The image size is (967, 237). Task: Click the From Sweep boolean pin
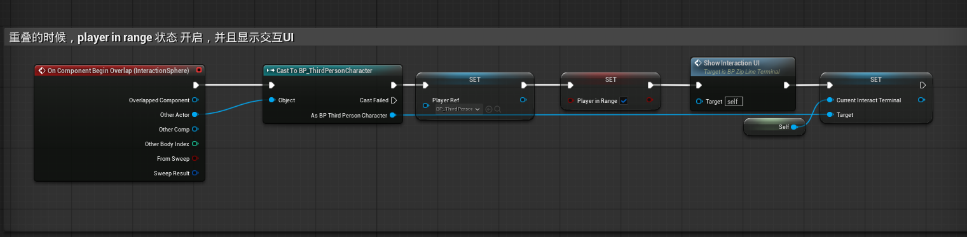pyautogui.click(x=195, y=159)
